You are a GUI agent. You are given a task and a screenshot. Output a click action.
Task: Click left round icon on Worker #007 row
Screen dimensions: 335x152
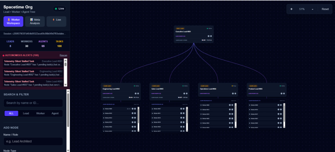coord(181,109)
